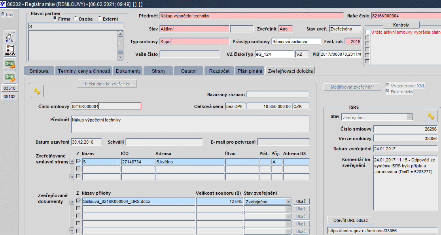
Task: Select the Zveřejňovací doložka tab
Action: pos(290,71)
